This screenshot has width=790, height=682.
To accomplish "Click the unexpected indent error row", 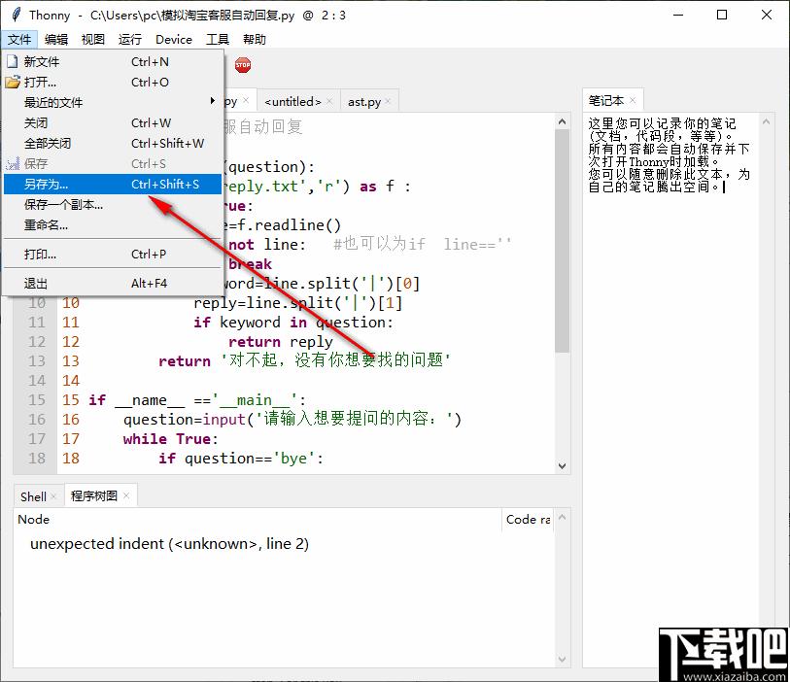I will click(x=169, y=544).
